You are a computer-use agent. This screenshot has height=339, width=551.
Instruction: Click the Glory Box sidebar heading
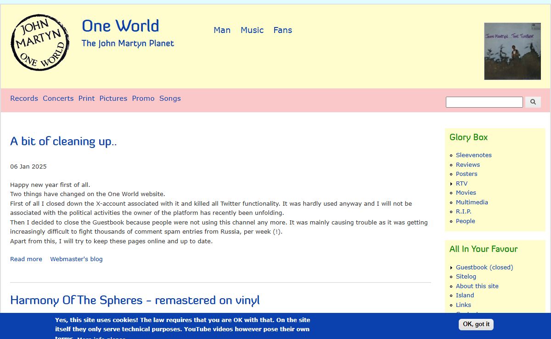click(x=469, y=137)
